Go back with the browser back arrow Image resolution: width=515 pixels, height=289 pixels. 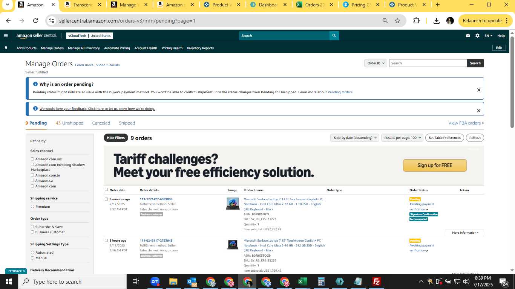(x=8, y=21)
